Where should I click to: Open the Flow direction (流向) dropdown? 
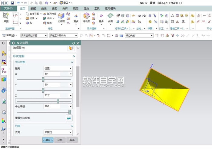[x=58, y=132]
